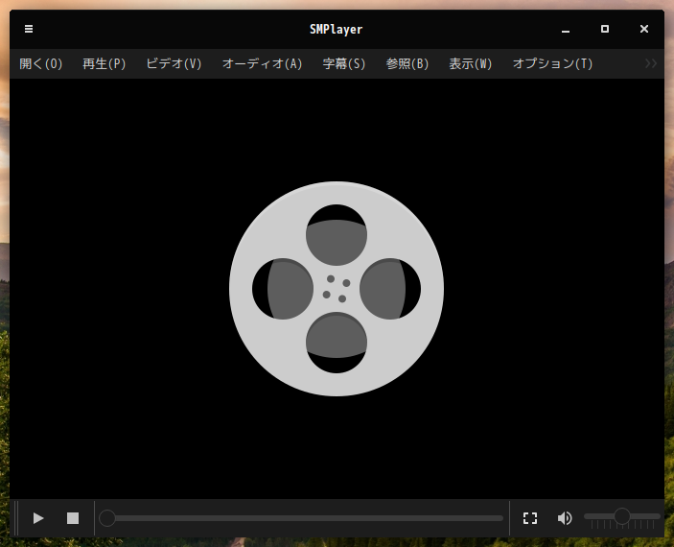Open the 開く(O) menu
Screen dimensions: 674x547
point(41,63)
